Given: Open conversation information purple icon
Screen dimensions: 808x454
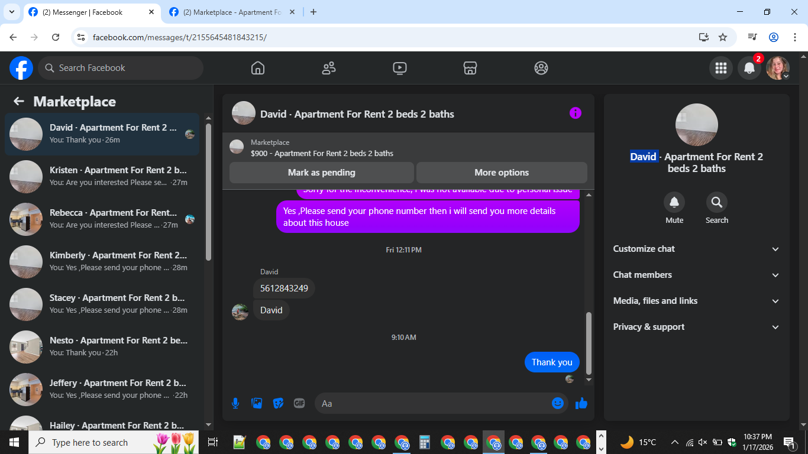Looking at the screenshot, I should [x=576, y=113].
